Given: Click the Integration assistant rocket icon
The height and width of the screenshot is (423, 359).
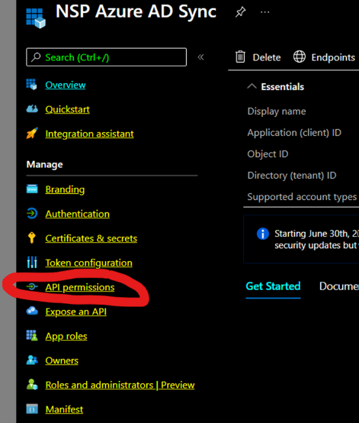Looking at the screenshot, I should 32,134.
